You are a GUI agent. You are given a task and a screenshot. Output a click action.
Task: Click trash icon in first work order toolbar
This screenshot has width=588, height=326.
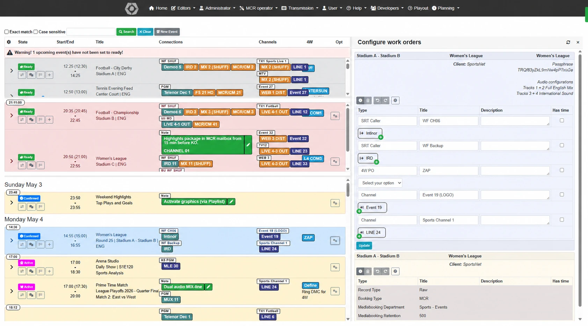[x=368, y=100]
